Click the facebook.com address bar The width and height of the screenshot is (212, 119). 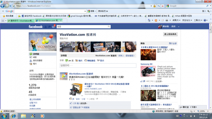(81, 6)
